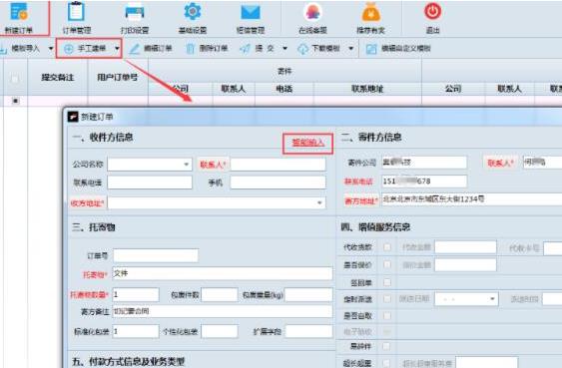Open 打印设置 printer icon
The image size is (562, 368).
click(135, 18)
